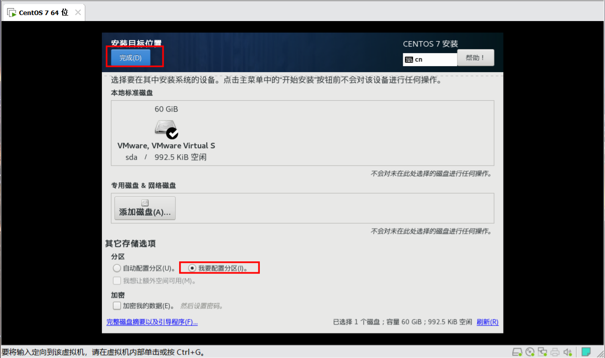Viewport: 605px width, 358px height.
Task: Open the teal message log note icon
Action: (x=586, y=351)
